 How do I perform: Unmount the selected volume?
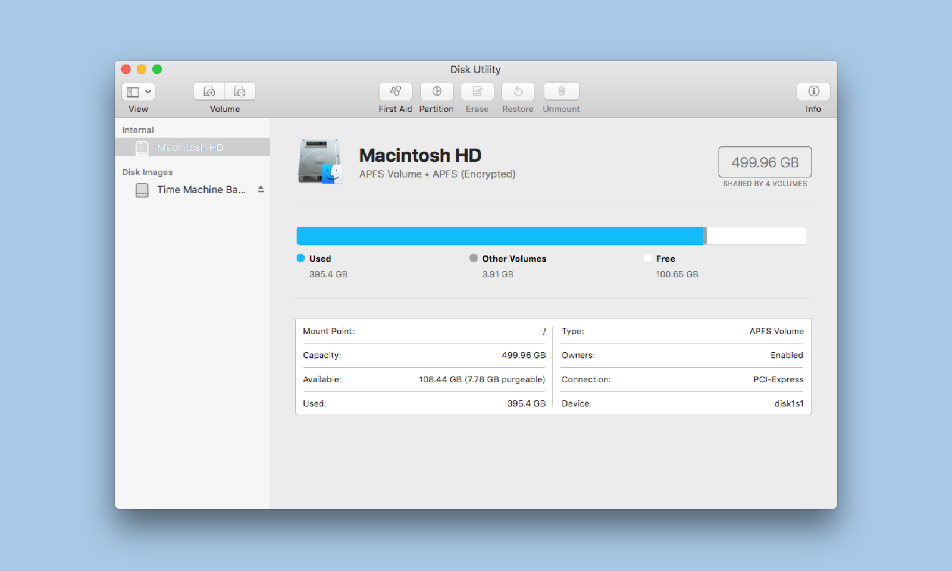click(x=560, y=92)
